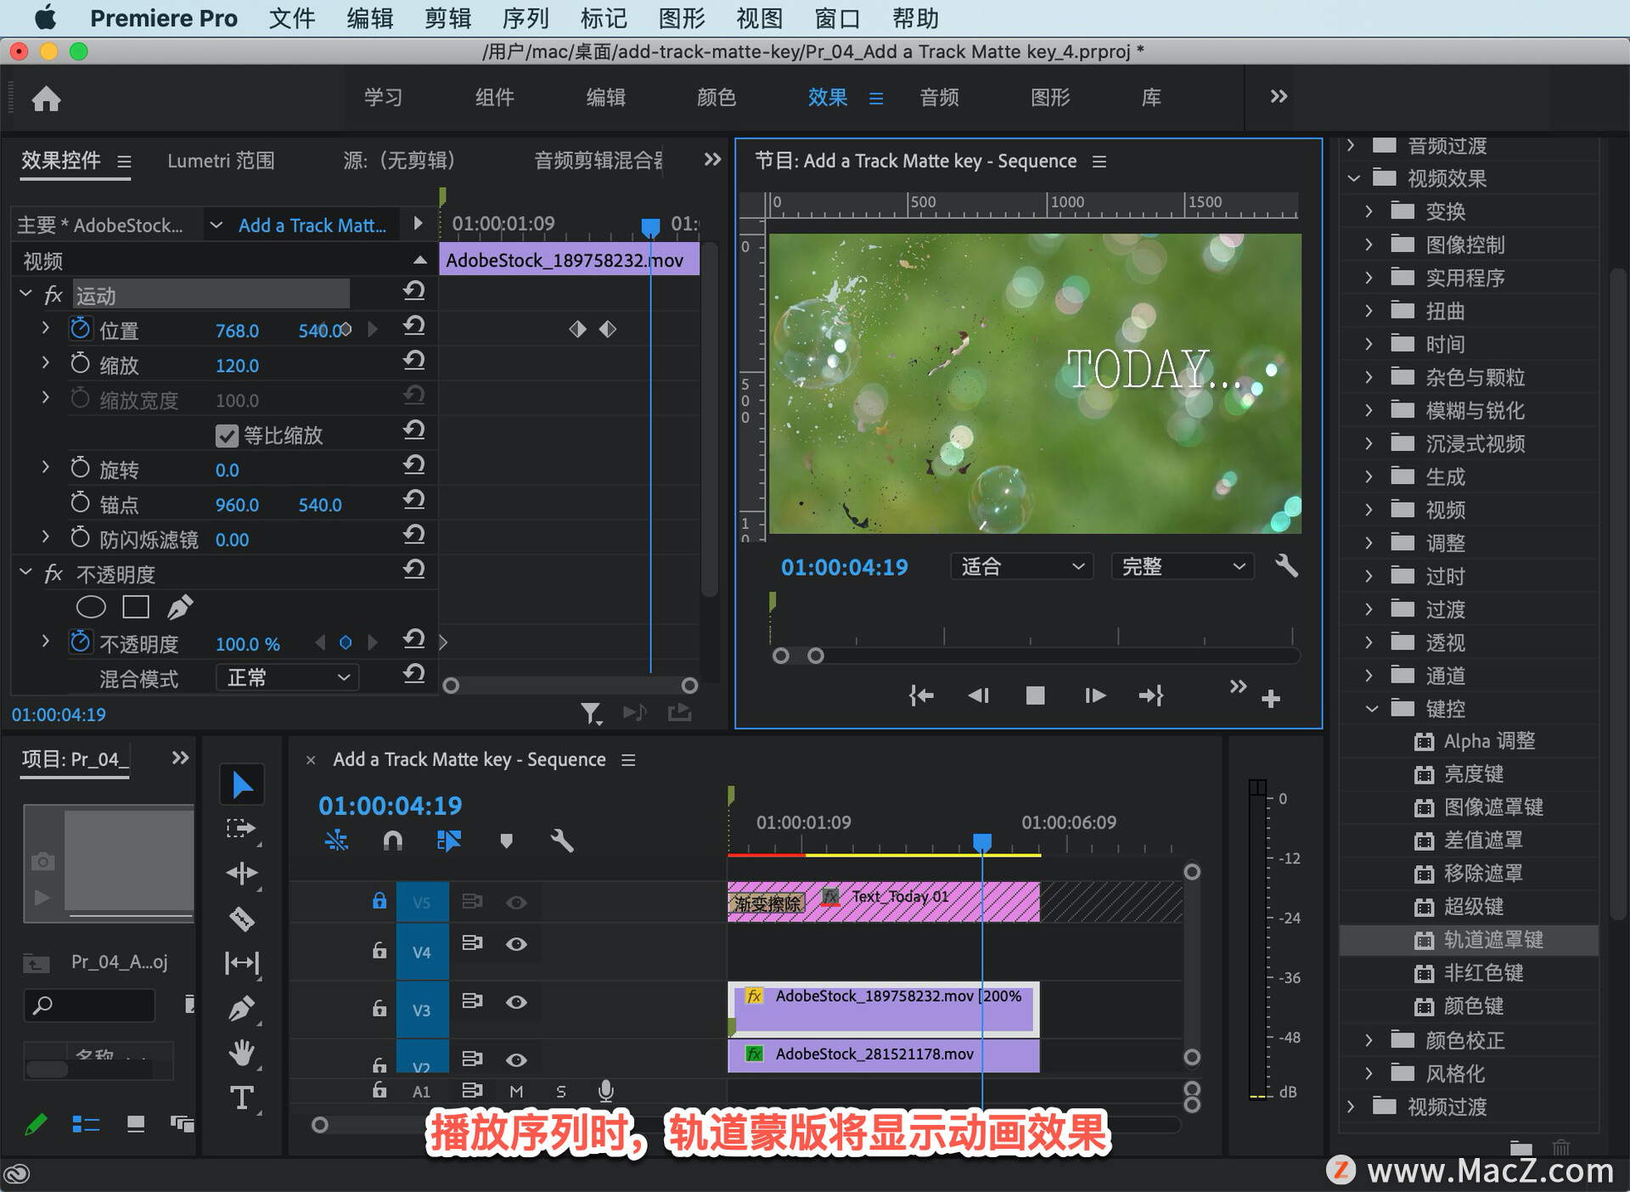Click the filter properties funnel icon

pyautogui.click(x=591, y=713)
